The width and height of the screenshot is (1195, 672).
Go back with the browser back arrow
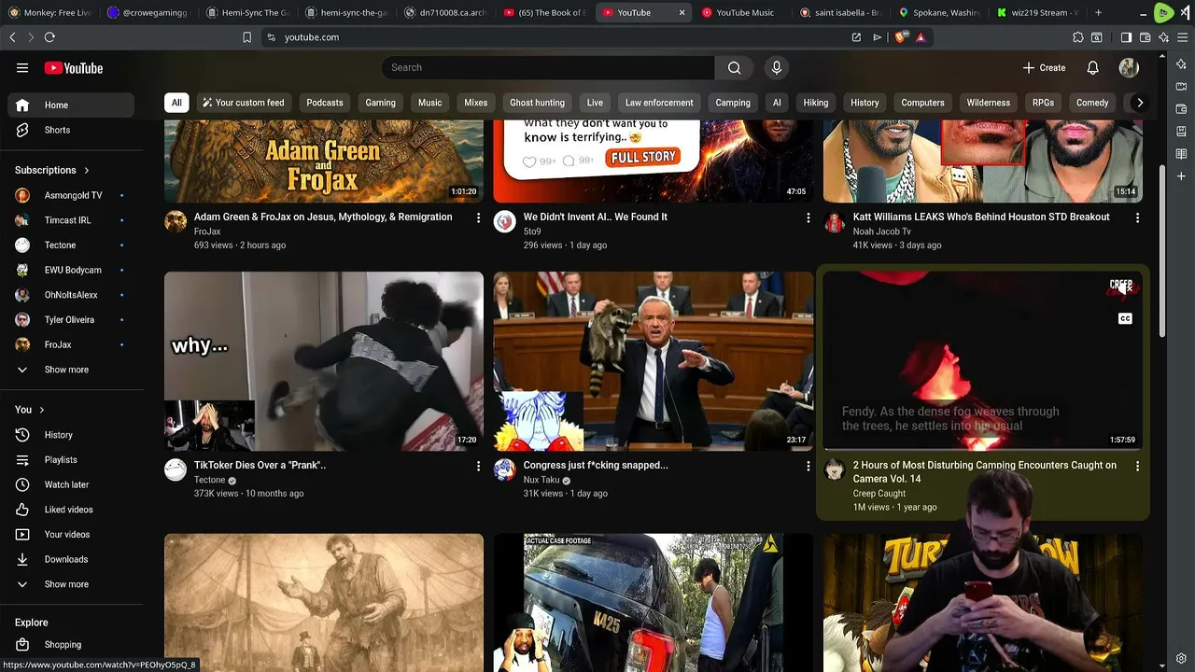(12, 37)
